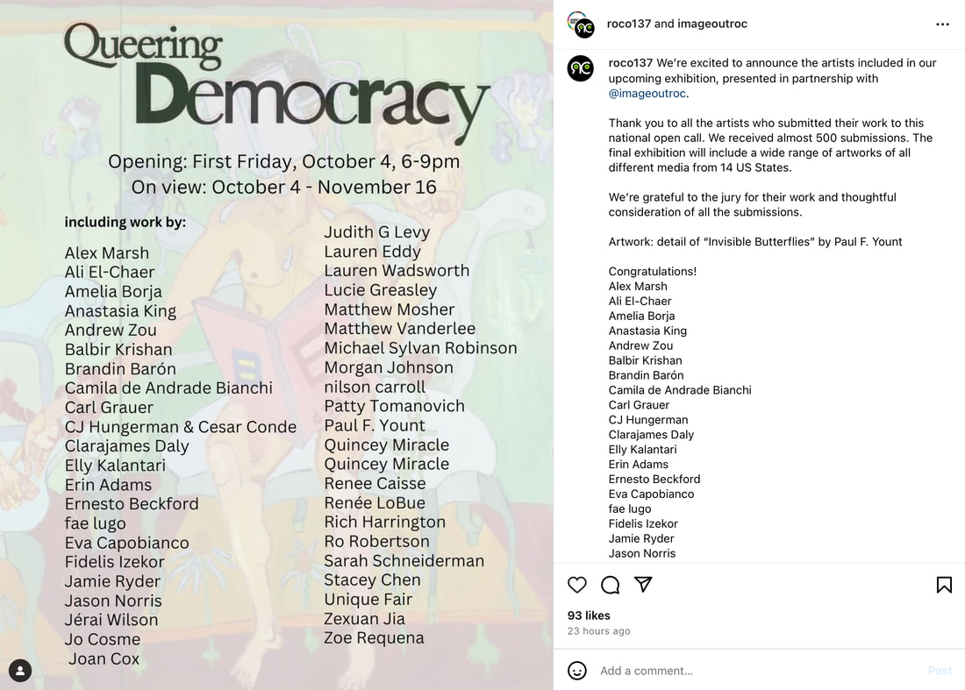This screenshot has width=965, height=690.
Task: Click the Queering Democracy poster image
Action: point(276,345)
